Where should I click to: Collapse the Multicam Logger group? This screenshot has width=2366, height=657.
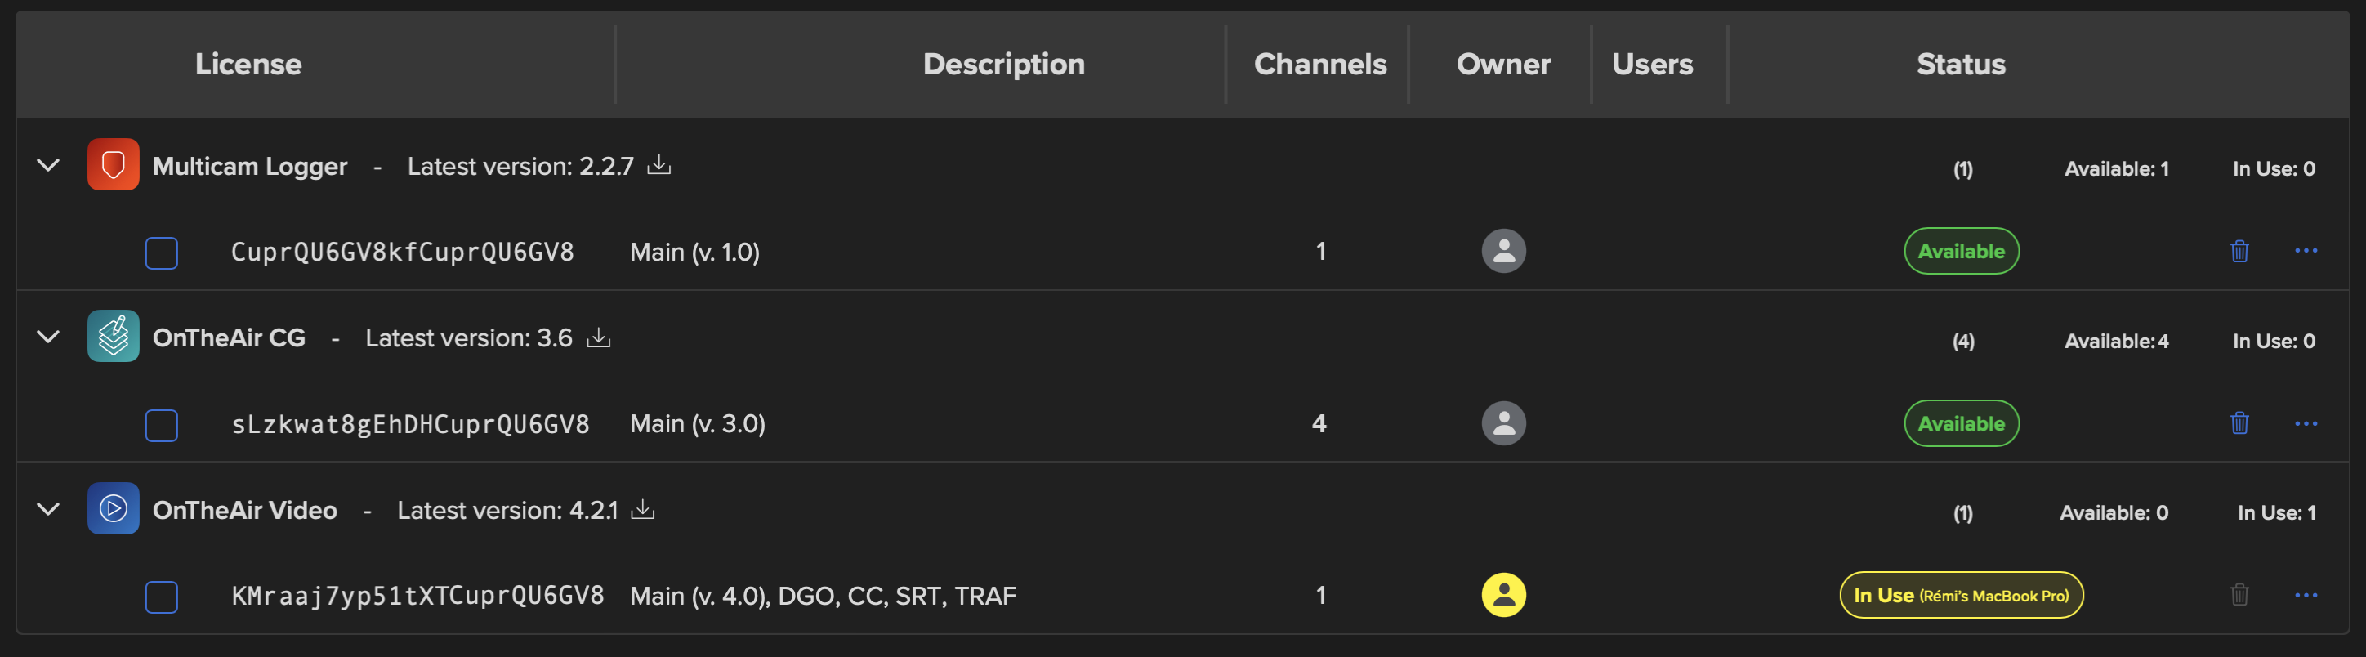pyautogui.click(x=47, y=164)
